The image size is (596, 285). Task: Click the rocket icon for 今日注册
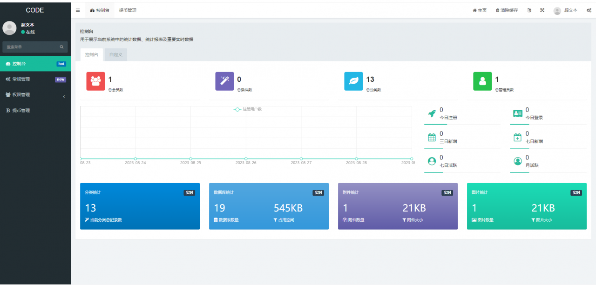432,113
